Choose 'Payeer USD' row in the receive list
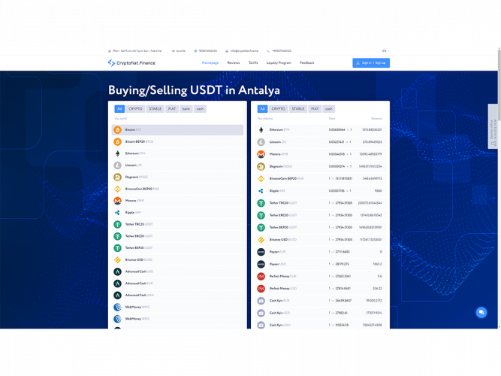The image size is (501, 376). (320, 264)
